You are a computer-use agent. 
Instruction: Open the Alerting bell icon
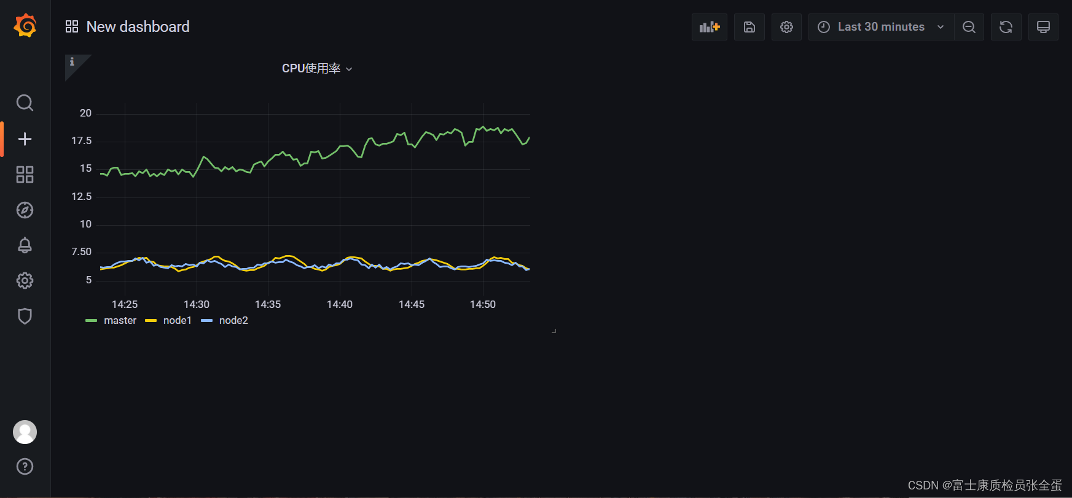[x=25, y=245]
